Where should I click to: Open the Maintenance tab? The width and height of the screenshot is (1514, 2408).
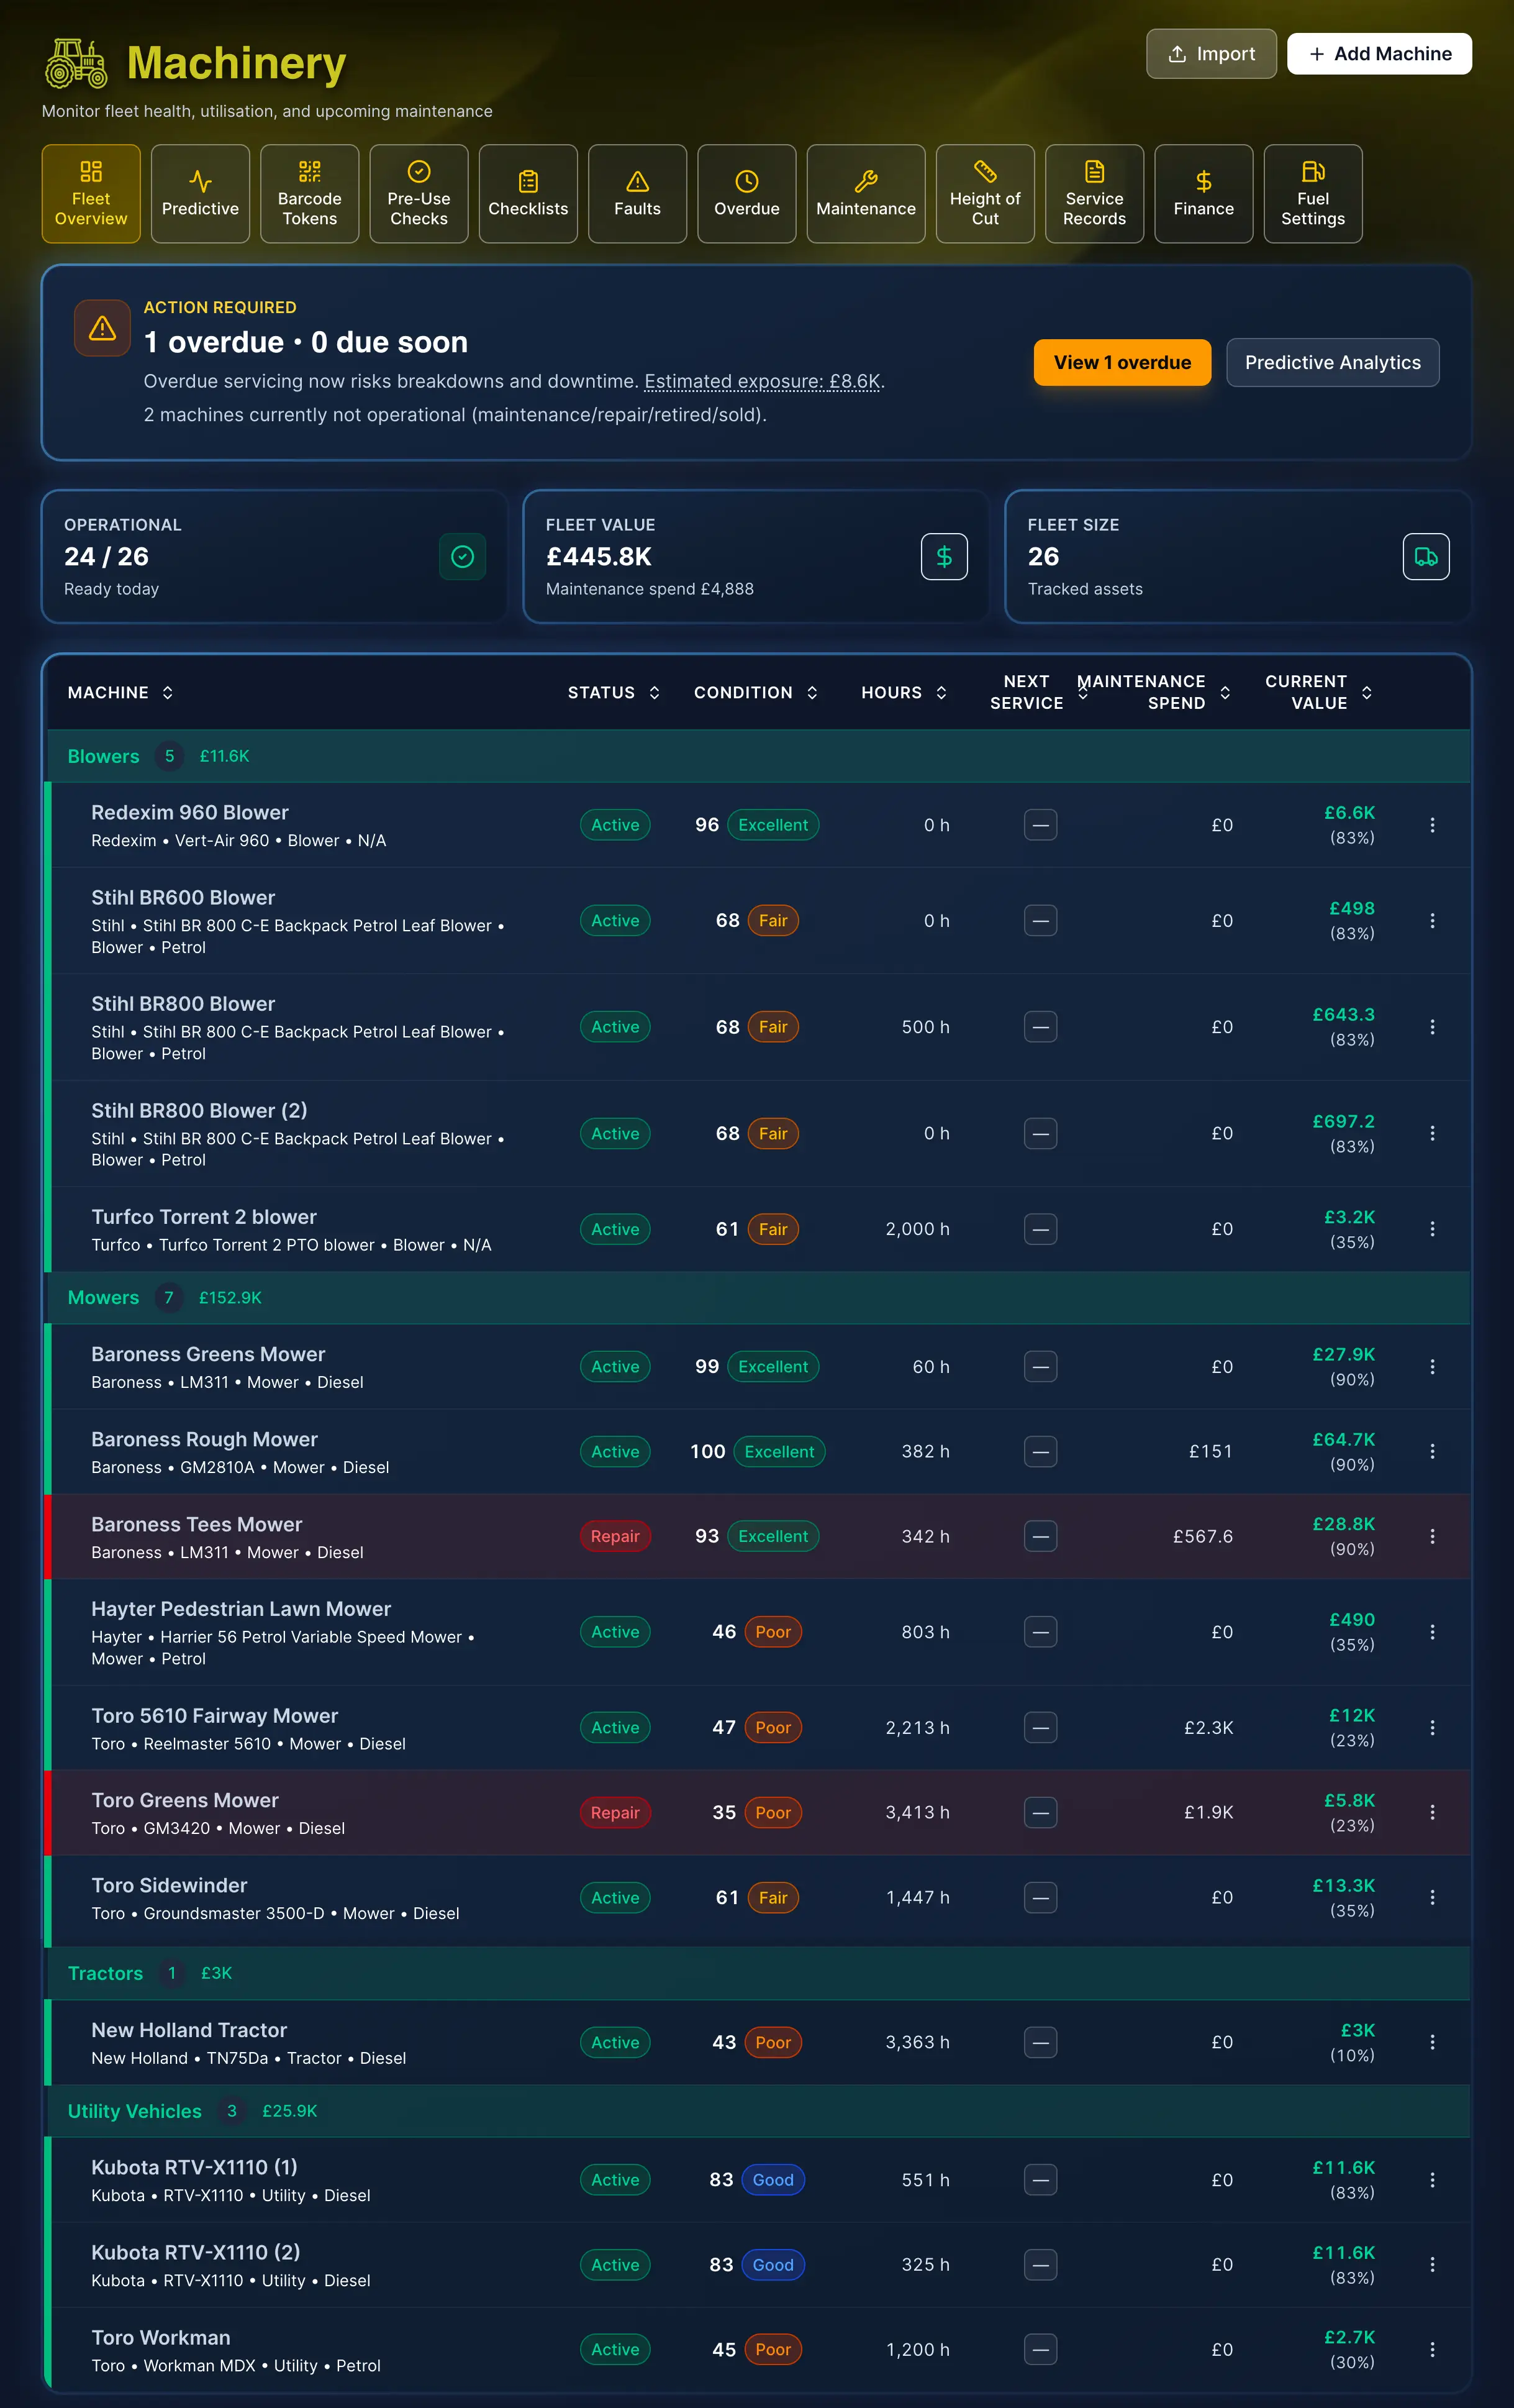click(866, 194)
